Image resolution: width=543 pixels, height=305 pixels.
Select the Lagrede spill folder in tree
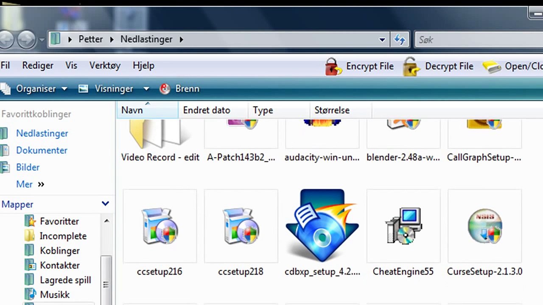65,280
